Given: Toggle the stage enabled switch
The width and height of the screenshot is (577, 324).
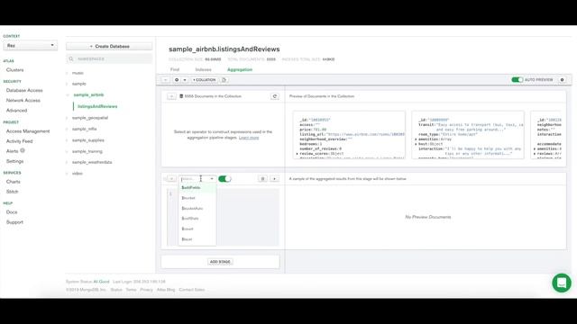Looking at the screenshot, I should tap(224, 179).
